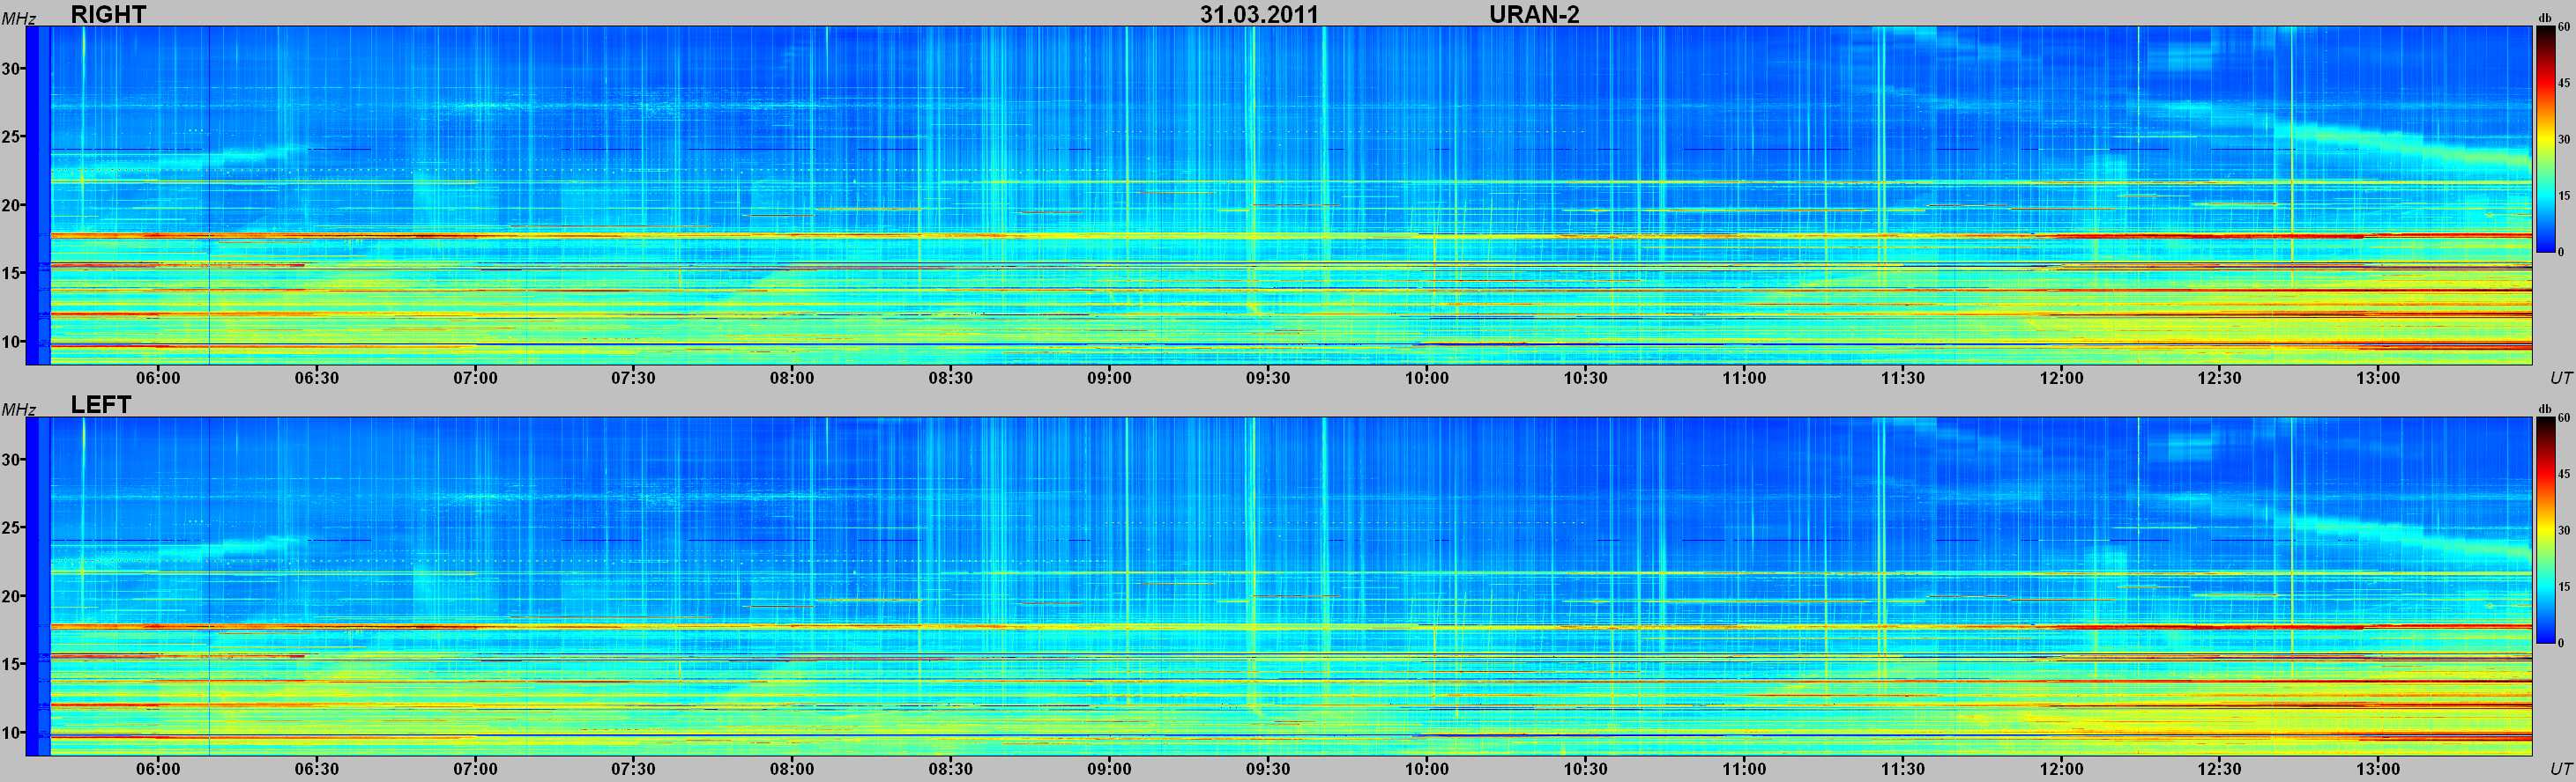
Task: Click the LEFT panel spectrogram plot
Action: click(x=1279, y=586)
